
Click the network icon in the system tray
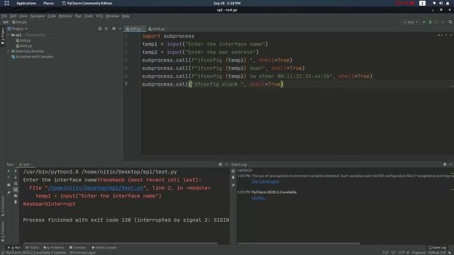click(434, 3)
